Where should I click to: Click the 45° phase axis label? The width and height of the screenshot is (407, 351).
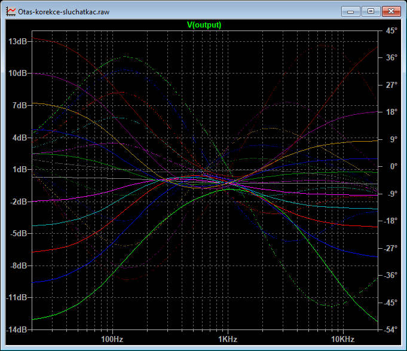[x=391, y=30]
